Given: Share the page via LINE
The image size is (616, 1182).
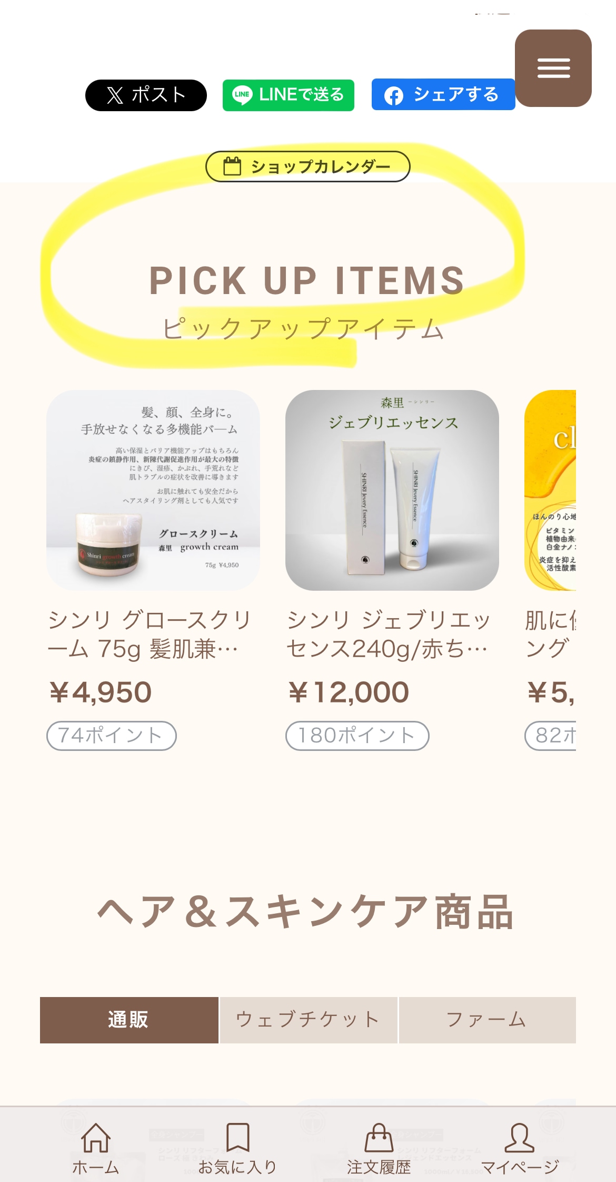Looking at the screenshot, I should click(288, 95).
